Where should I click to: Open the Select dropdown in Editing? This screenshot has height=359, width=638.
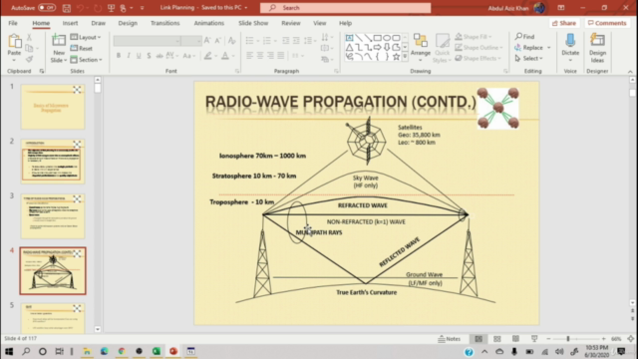[529, 59]
